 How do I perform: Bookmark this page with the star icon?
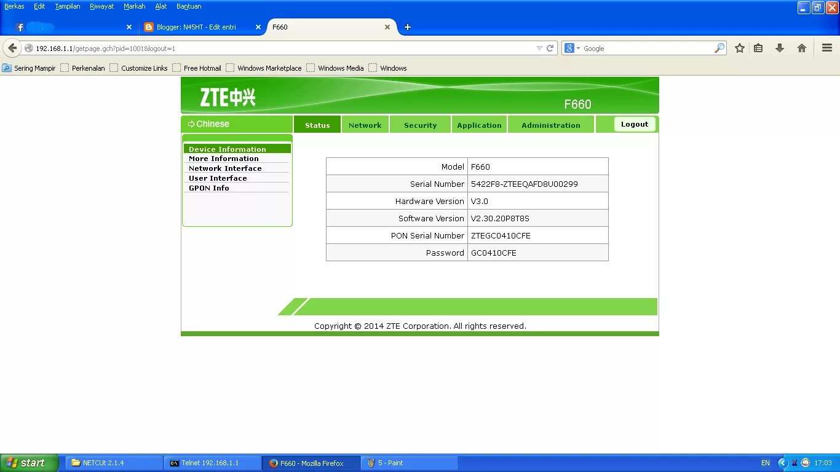pos(740,48)
